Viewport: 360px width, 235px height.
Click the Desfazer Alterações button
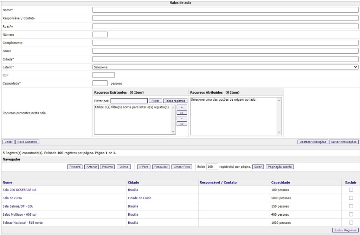click(313, 142)
